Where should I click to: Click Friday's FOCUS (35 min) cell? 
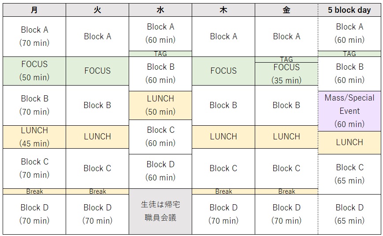tap(286, 74)
